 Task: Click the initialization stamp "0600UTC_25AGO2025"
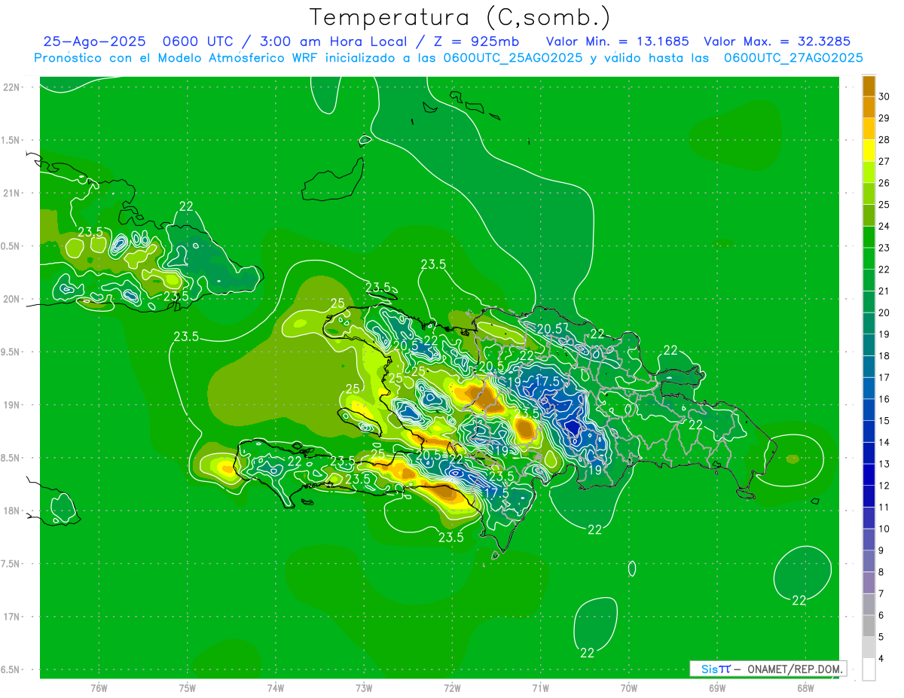pyautogui.click(x=513, y=57)
